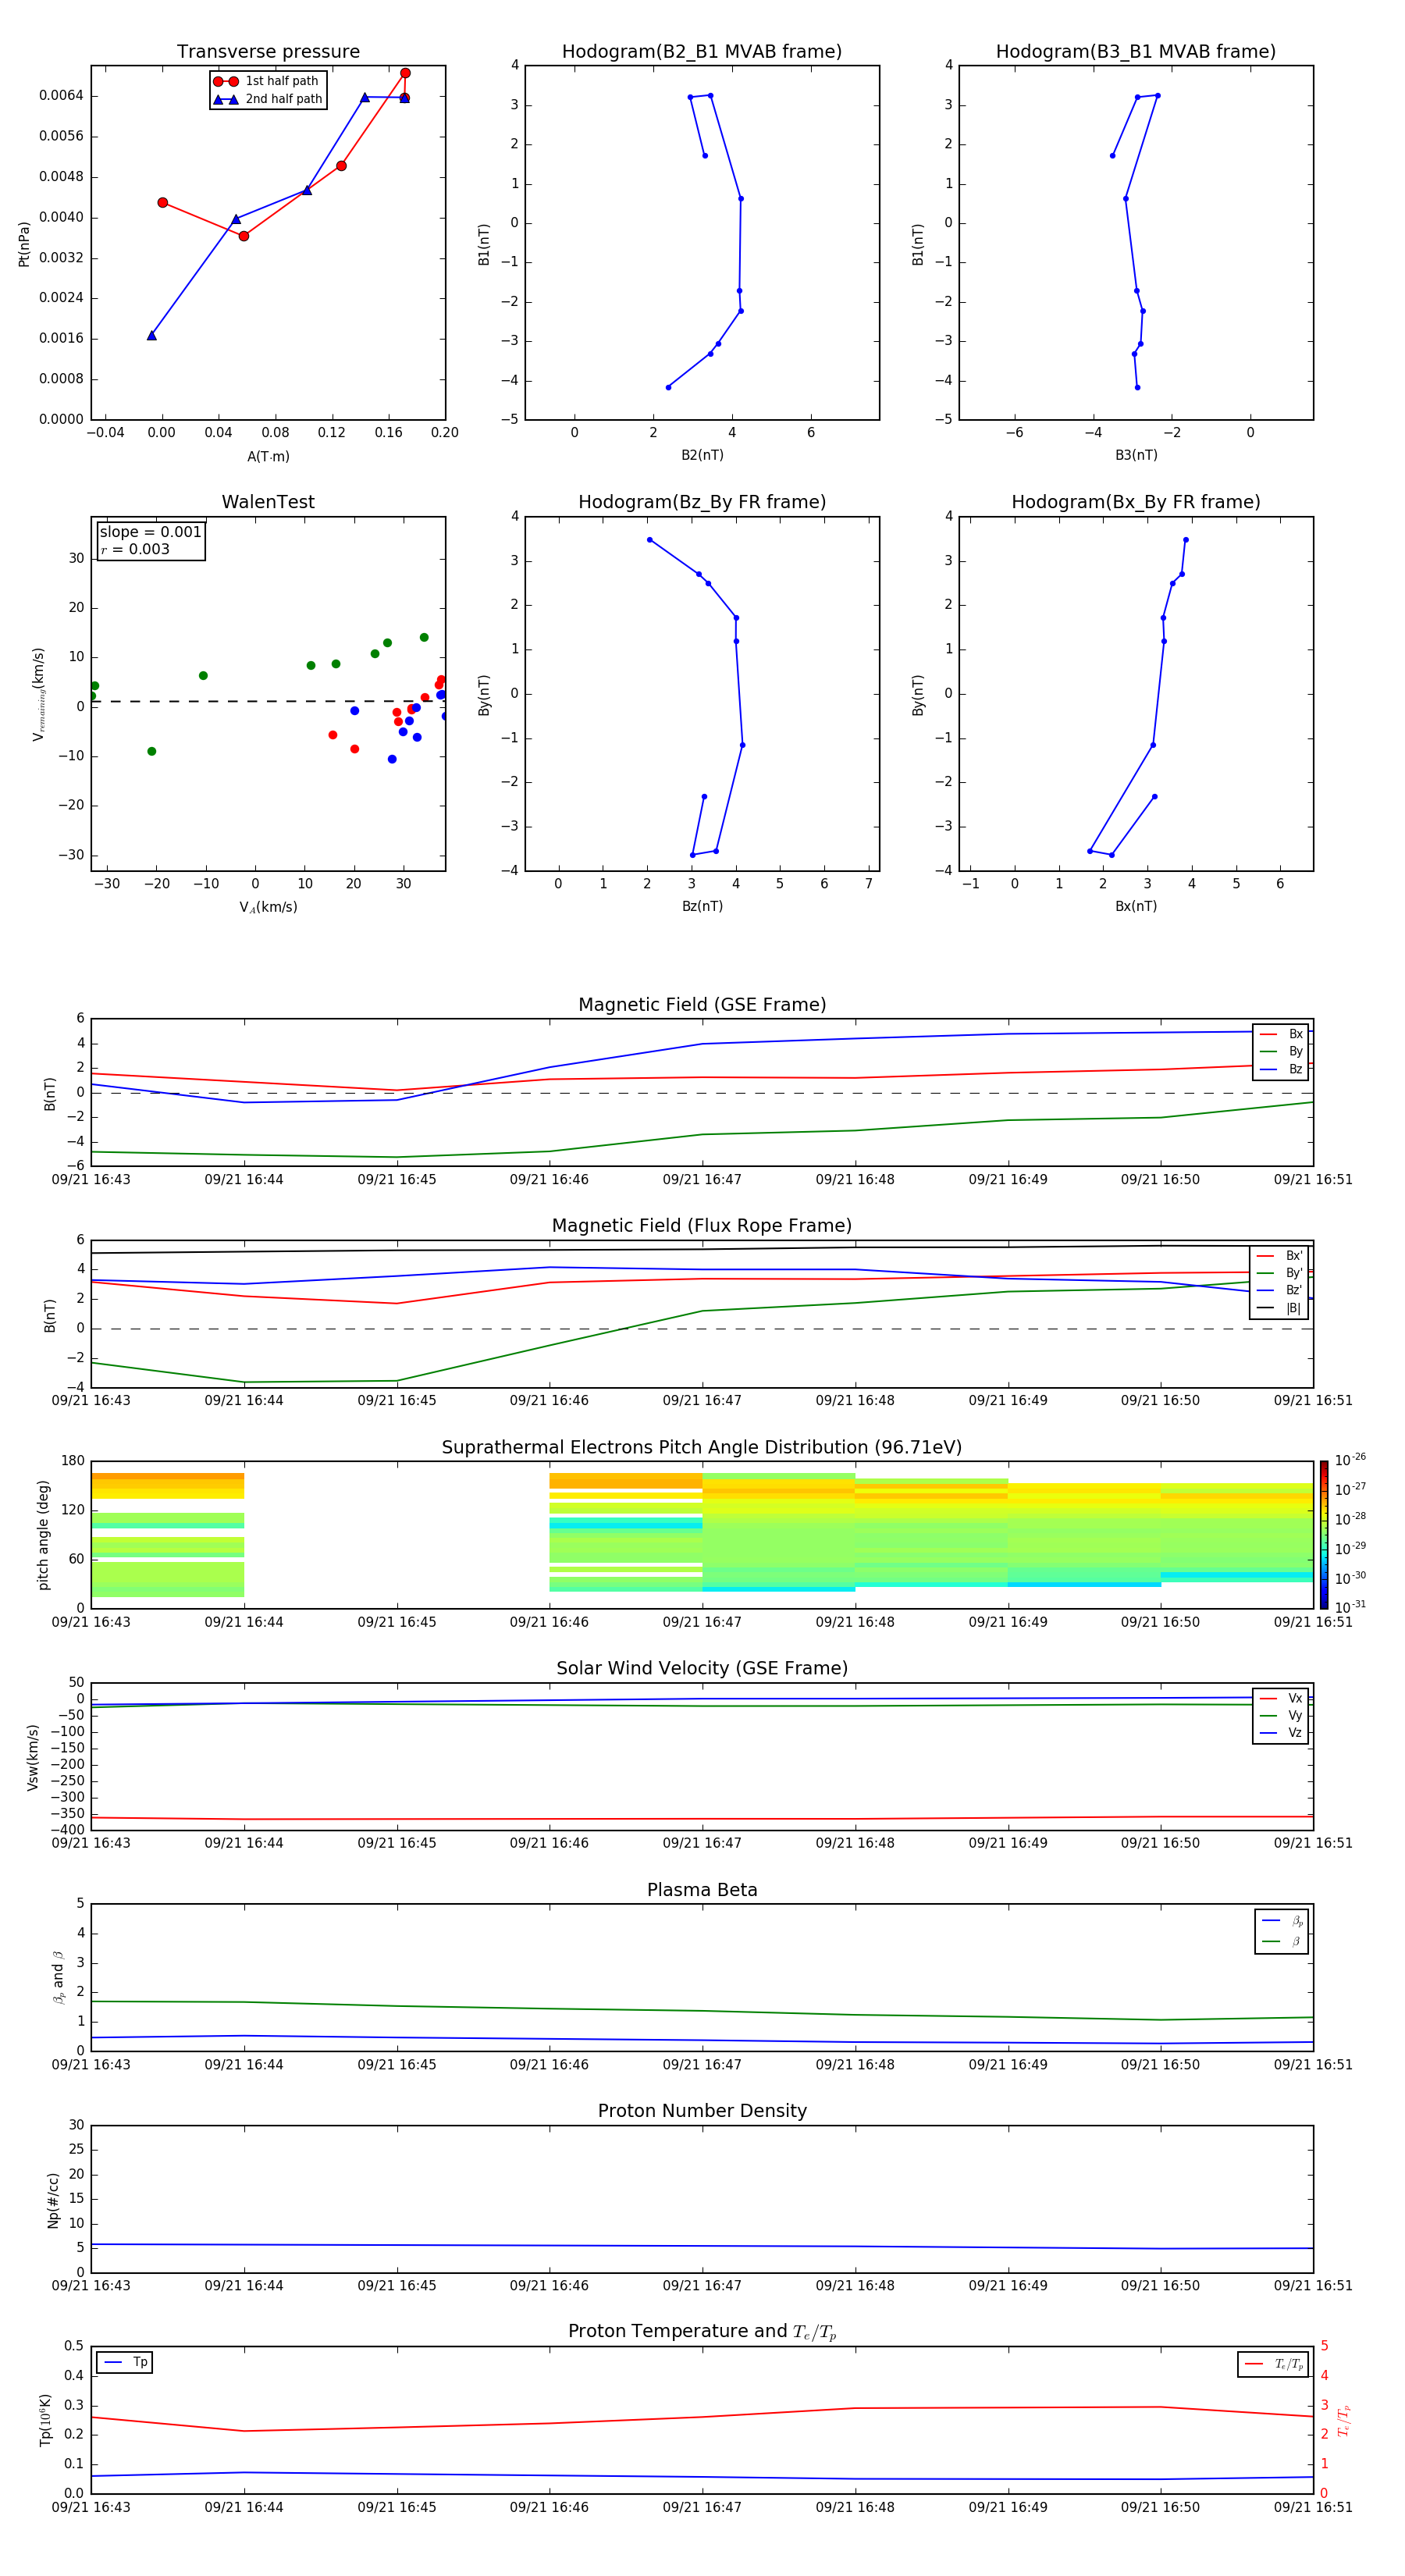Click the "WalenTest" plot title
This screenshot has height=2576, width=1405.
(x=268, y=502)
